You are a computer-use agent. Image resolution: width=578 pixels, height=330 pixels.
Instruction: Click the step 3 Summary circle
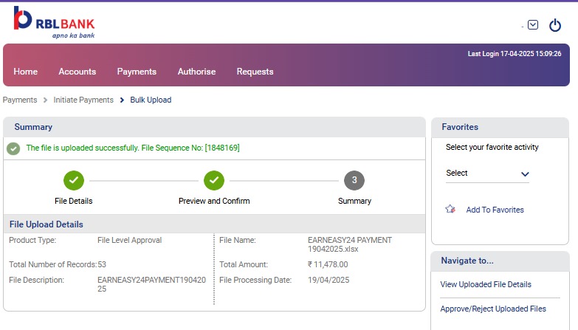(x=354, y=180)
